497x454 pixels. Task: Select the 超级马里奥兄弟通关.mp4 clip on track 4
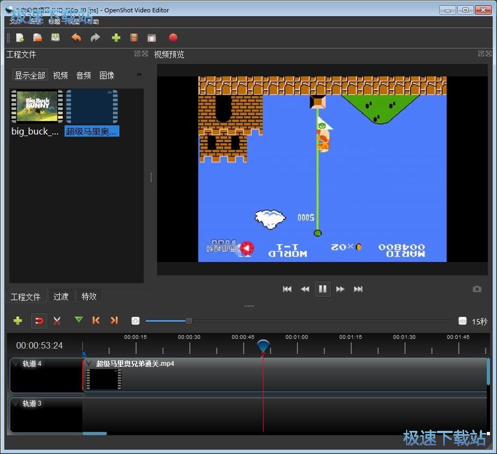(x=285, y=375)
